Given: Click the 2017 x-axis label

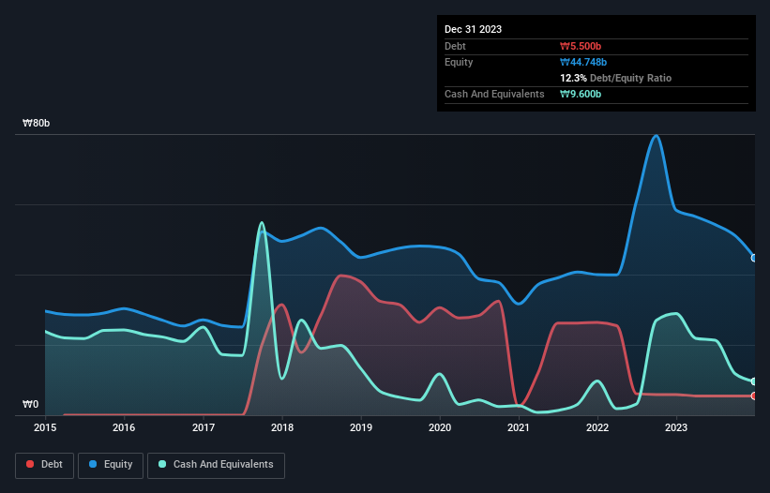Looking at the screenshot, I should click(204, 427).
